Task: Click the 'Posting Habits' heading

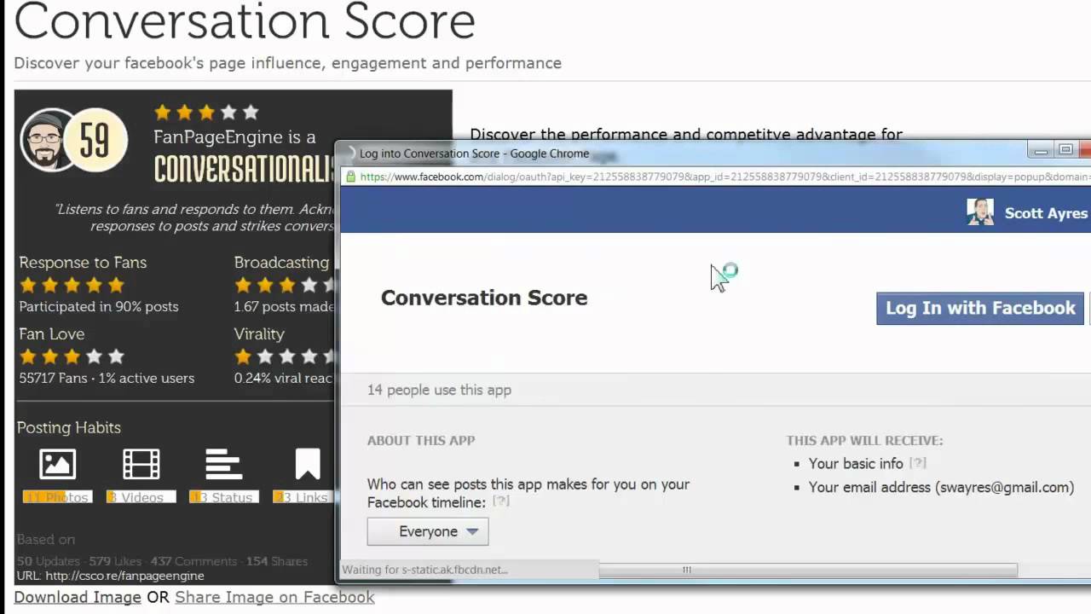Action: pos(69,427)
